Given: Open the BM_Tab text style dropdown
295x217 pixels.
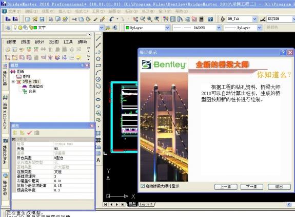Looking at the screenshot, I should coord(254,19).
